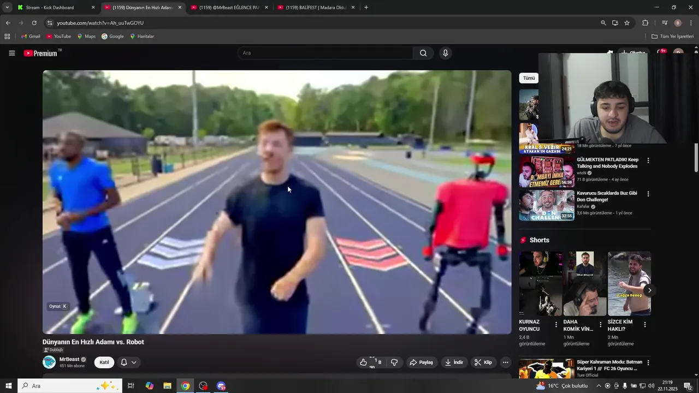Open the notification bell dropdown for MrBeast
The height and width of the screenshot is (393, 699).
128,362
